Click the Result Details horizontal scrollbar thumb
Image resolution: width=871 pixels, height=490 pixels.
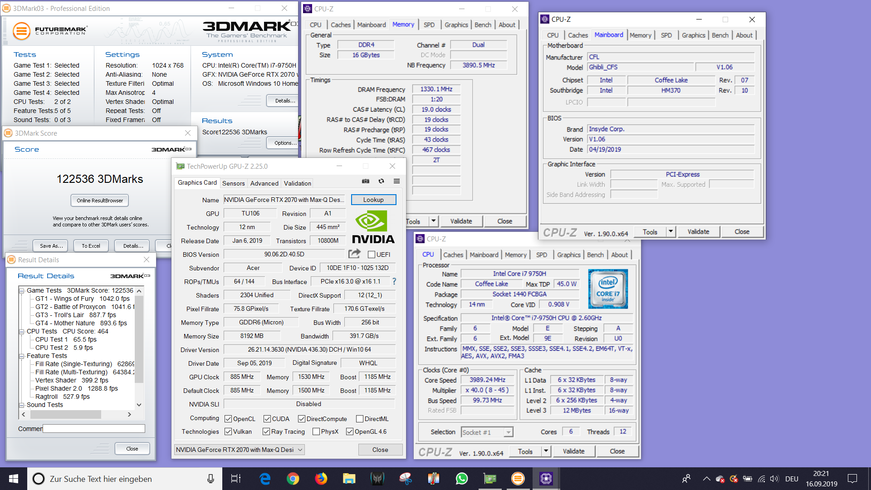(65, 414)
